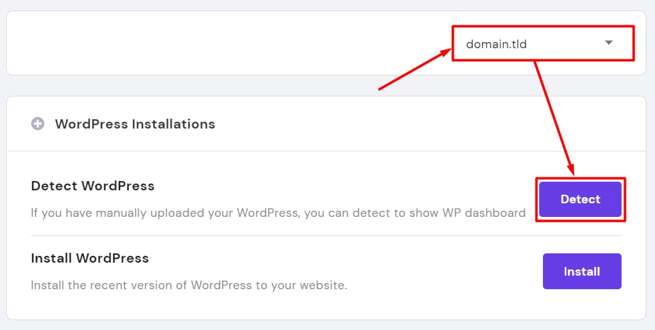The width and height of the screenshot is (655, 330).
Task: Open the domain.tld dropdown
Action: click(542, 43)
